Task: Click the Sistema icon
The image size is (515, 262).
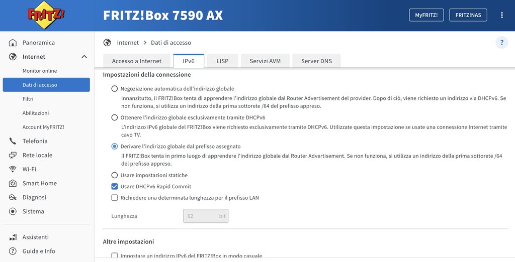Action: pyautogui.click(x=13, y=211)
